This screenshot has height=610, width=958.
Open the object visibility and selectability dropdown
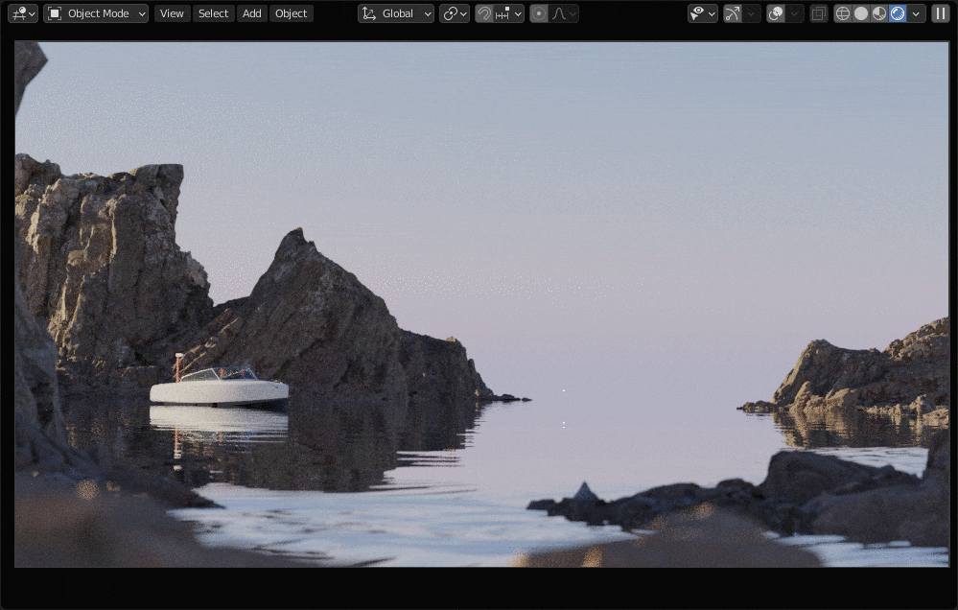pyautogui.click(x=703, y=13)
